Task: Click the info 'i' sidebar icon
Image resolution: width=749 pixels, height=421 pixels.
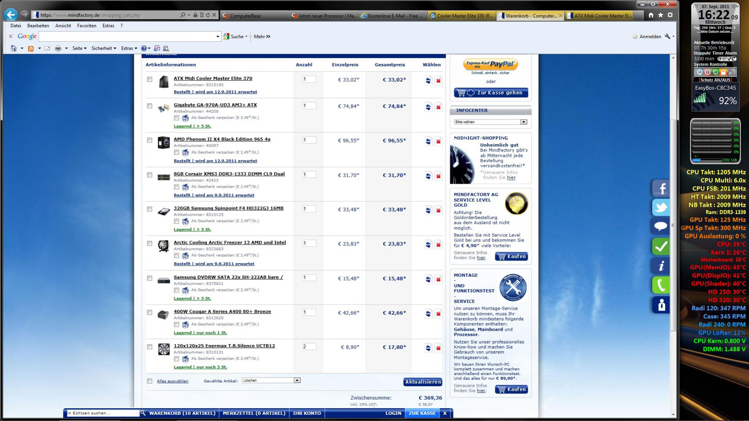Action: click(661, 266)
